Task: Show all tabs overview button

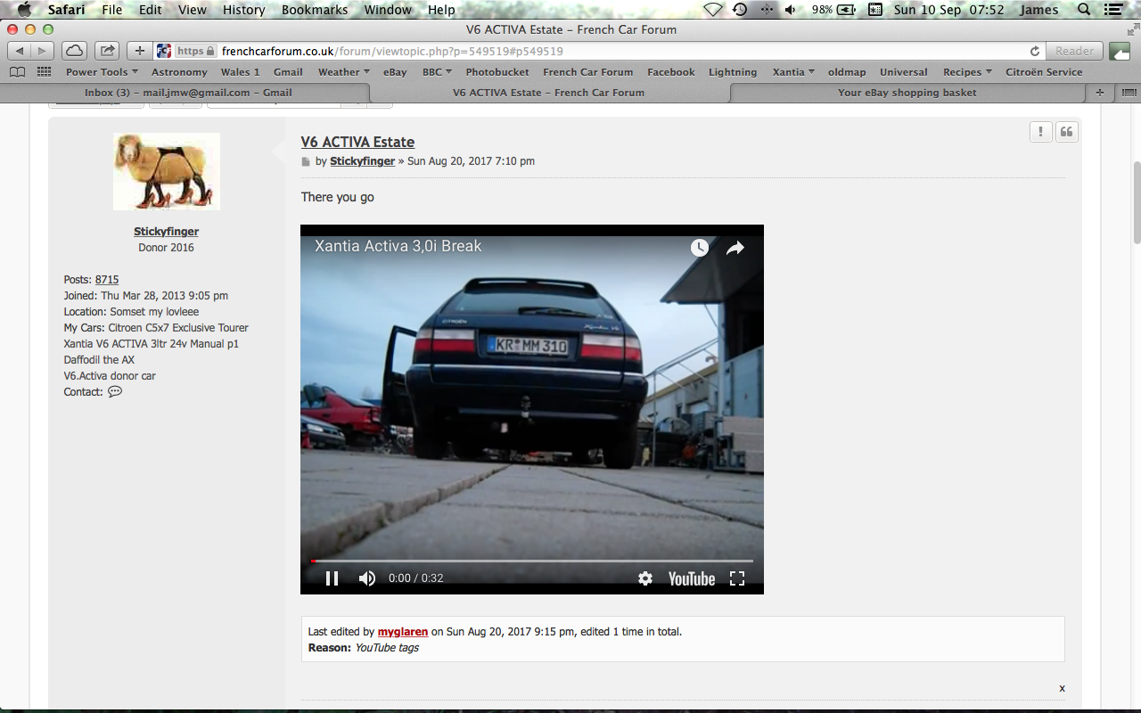Action: click(x=1129, y=93)
